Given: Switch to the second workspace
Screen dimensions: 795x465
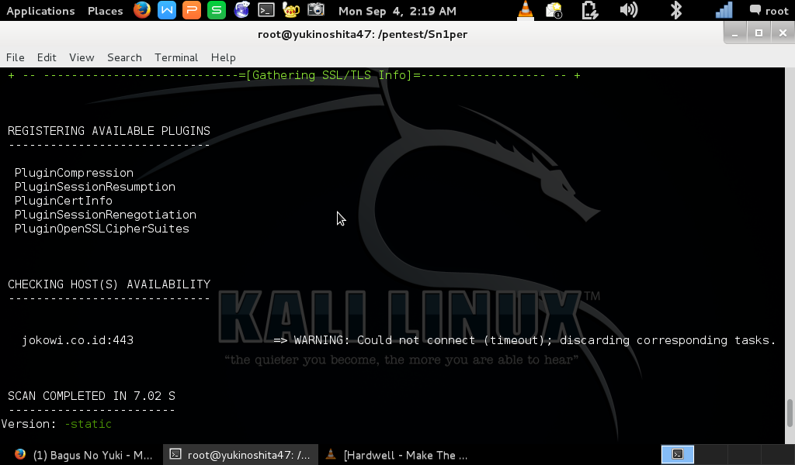Looking at the screenshot, I should (x=711, y=454).
